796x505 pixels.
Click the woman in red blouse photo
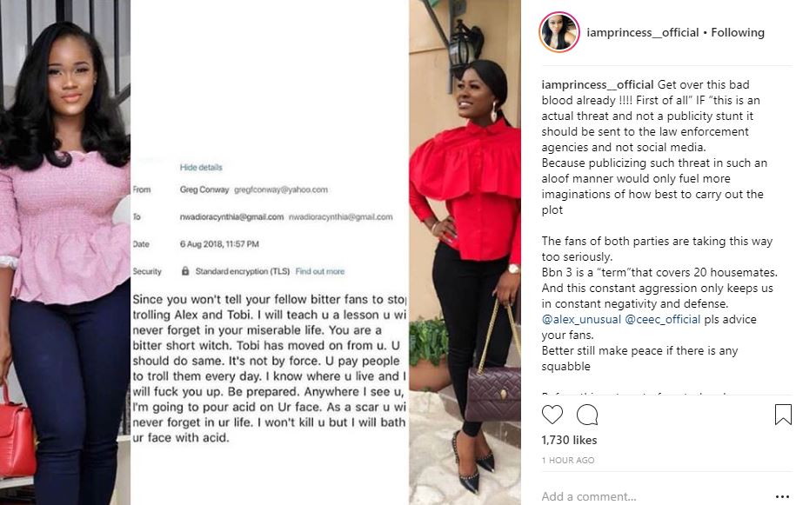465,252
